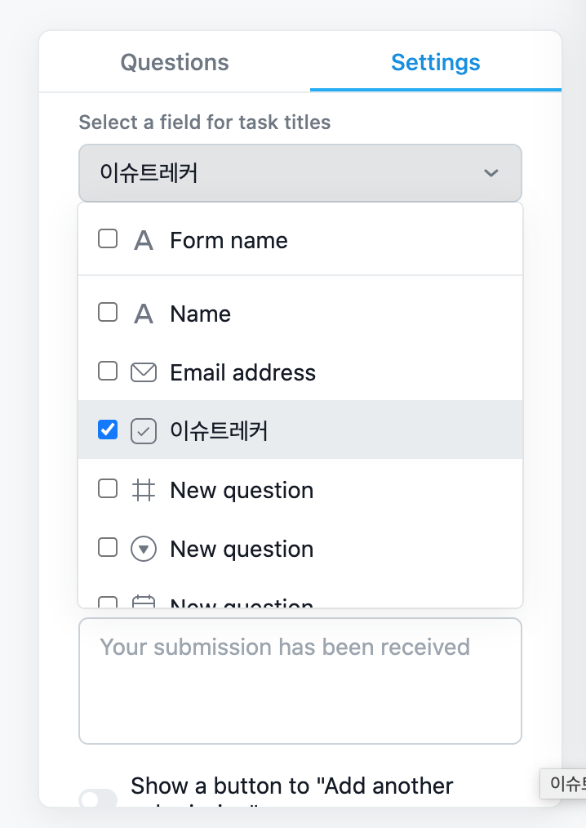Image resolution: width=586 pixels, height=828 pixels.
Task: Click the checkmark field icon beside 이슈트레커
Action: point(144,430)
